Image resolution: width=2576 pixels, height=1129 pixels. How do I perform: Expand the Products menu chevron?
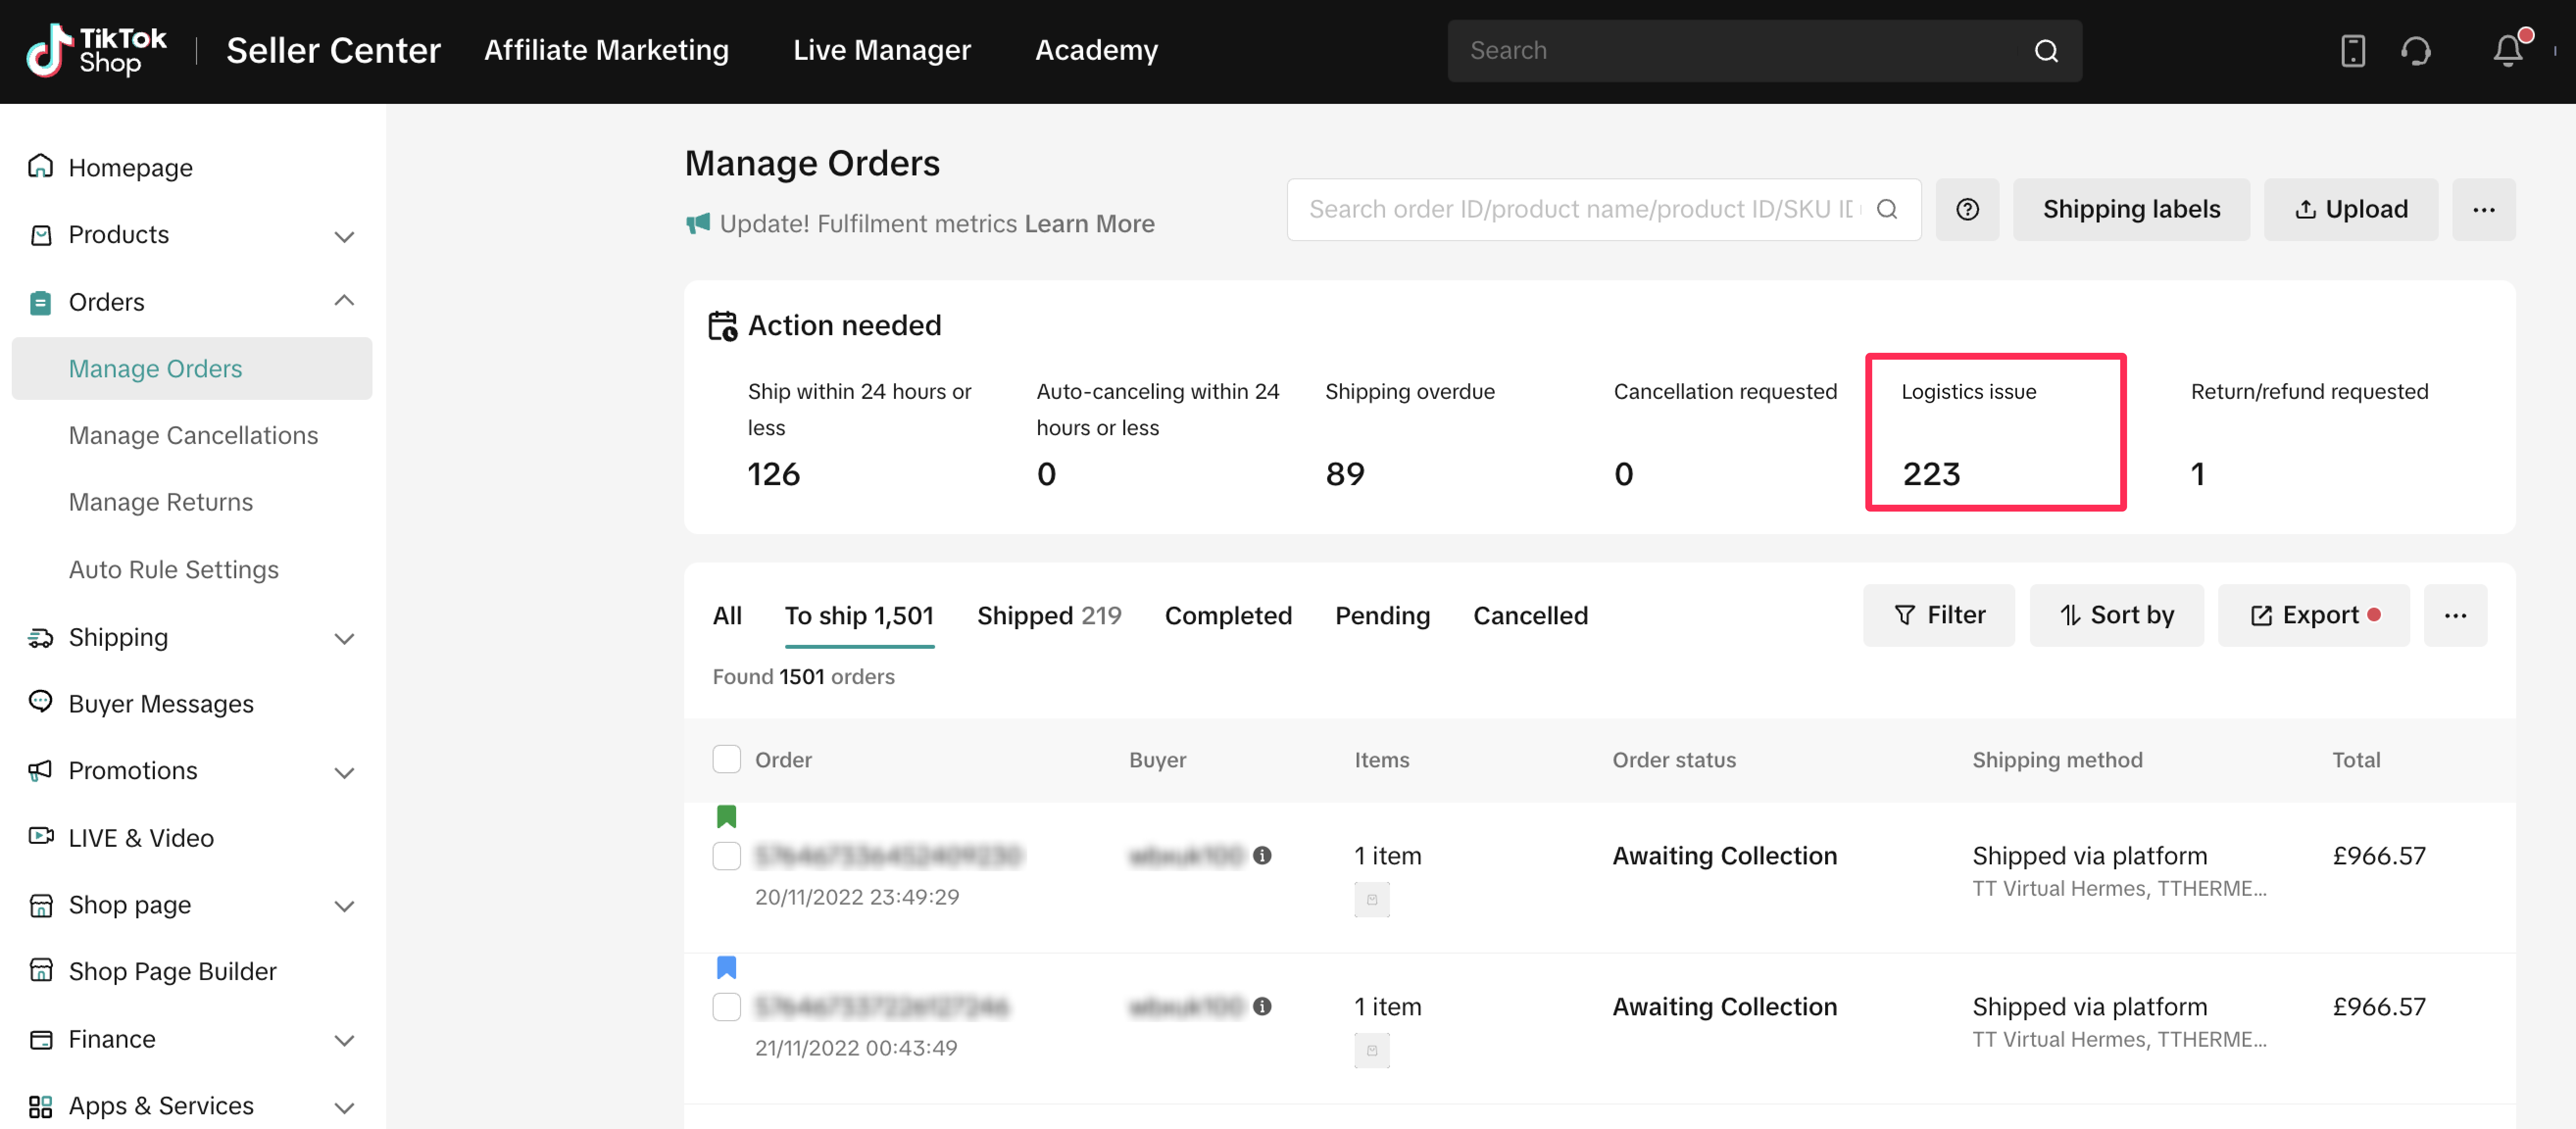344,237
